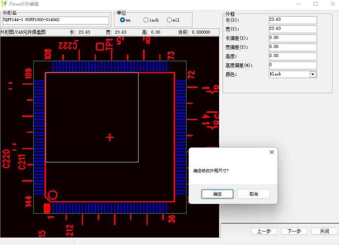339x245 pixels.
Task: Maximize the Flexa editor window
Action: pyautogui.click(x=316, y=4)
